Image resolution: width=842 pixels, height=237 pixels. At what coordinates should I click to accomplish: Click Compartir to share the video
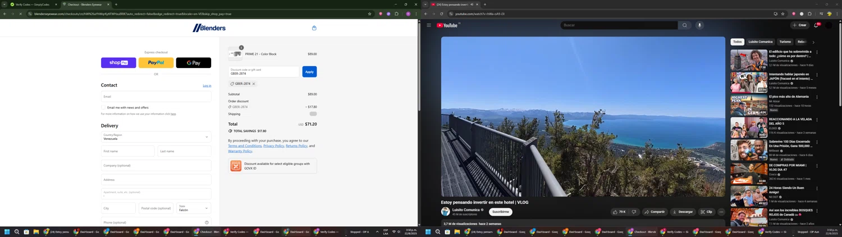click(655, 212)
